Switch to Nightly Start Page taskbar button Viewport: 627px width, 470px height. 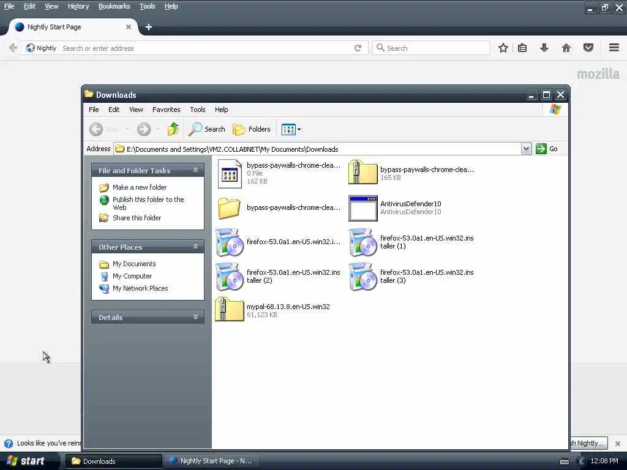[x=211, y=461]
